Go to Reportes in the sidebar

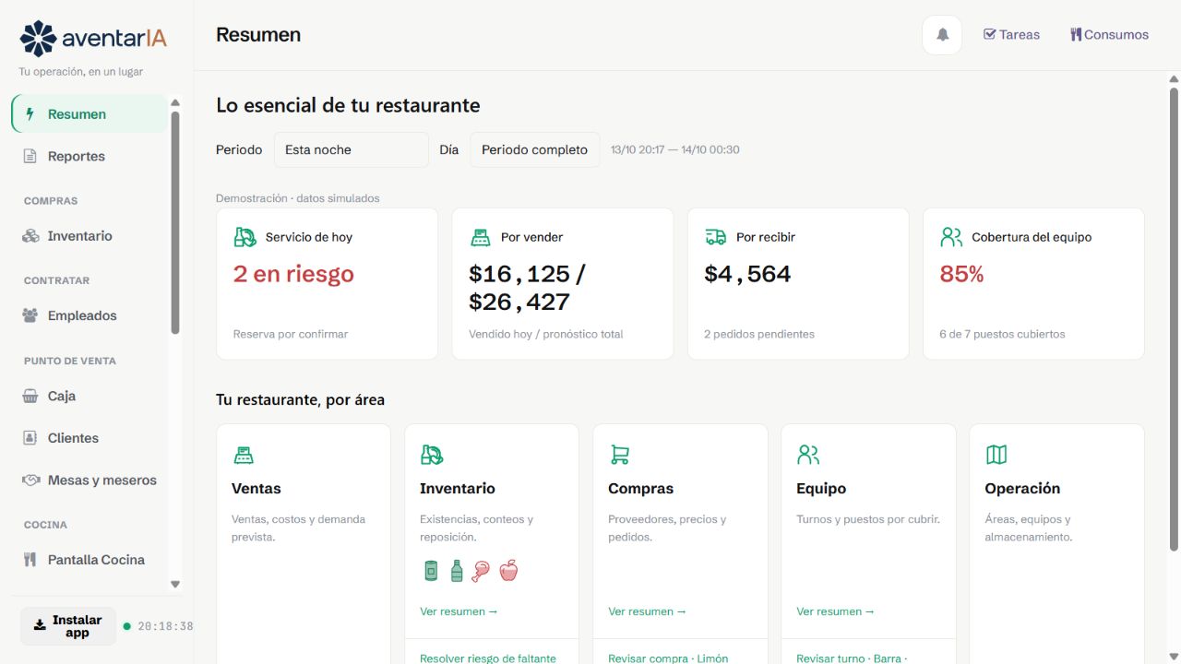click(x=89, y=156)
